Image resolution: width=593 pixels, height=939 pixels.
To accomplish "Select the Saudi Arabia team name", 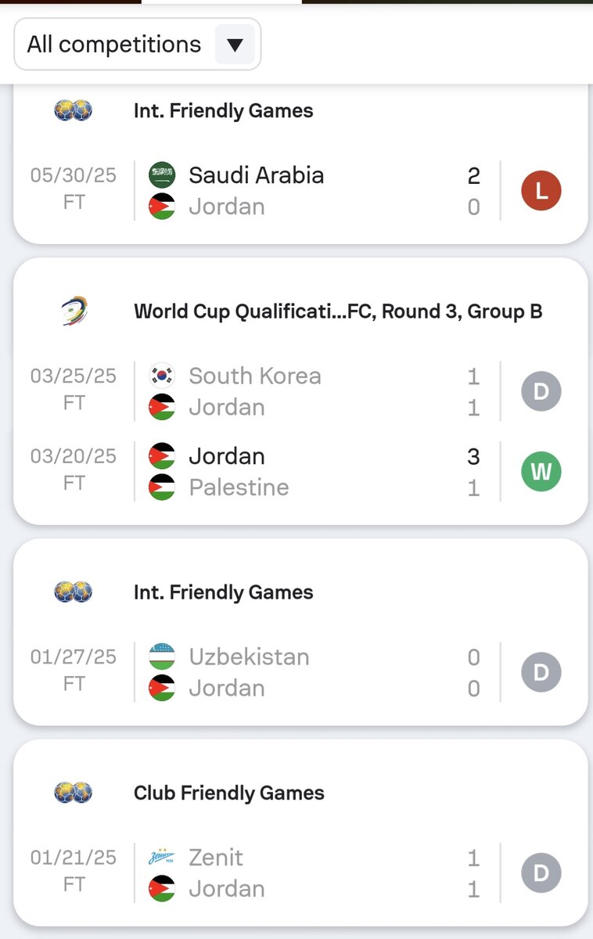I will click(256, 175).
